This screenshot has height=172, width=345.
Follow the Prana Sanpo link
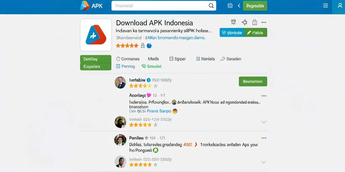tap(159, 111)
